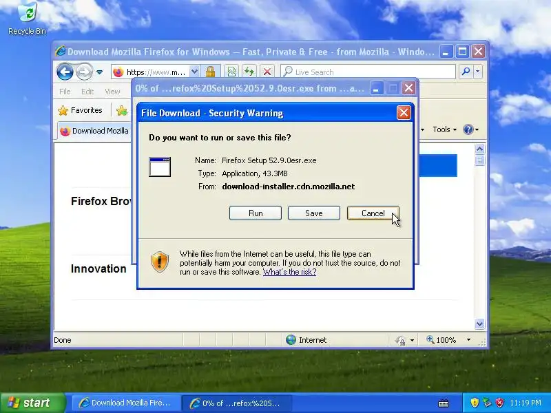Screen dimensions: 551x413
Task: Expand the protected mode status dropdown arrow
Action: click(412, 340)
